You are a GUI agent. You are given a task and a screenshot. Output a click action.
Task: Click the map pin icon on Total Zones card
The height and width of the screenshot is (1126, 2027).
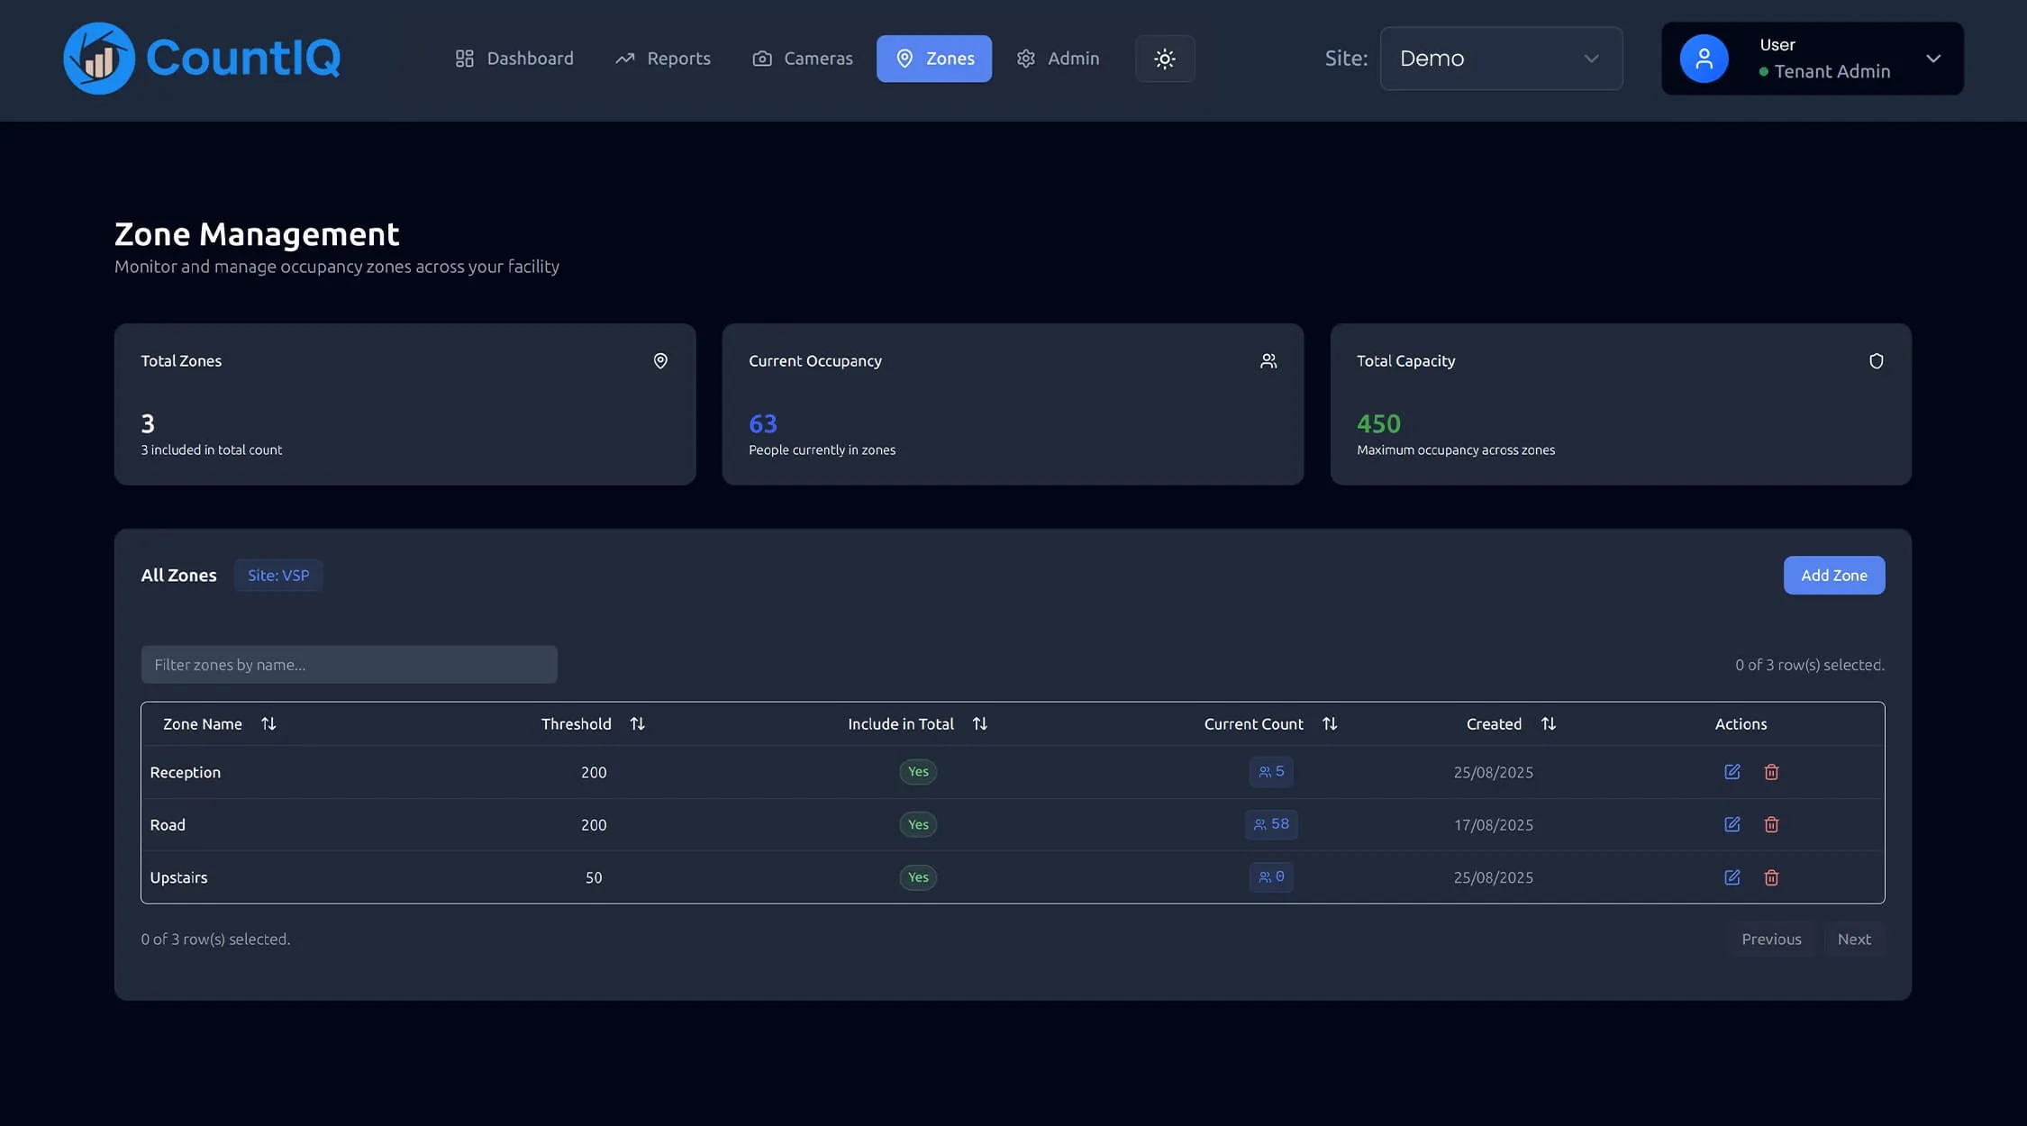(x=660, y=360)
